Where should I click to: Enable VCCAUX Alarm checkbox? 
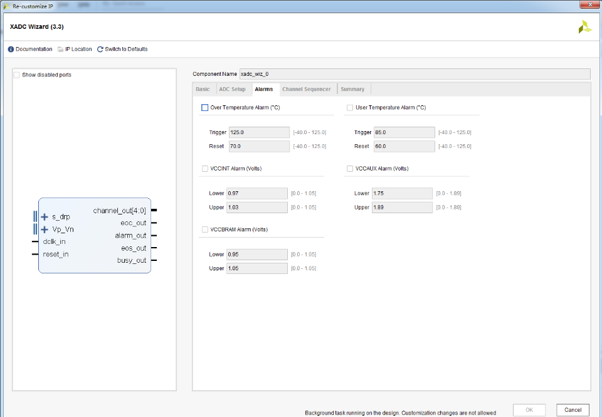[350, 169]
